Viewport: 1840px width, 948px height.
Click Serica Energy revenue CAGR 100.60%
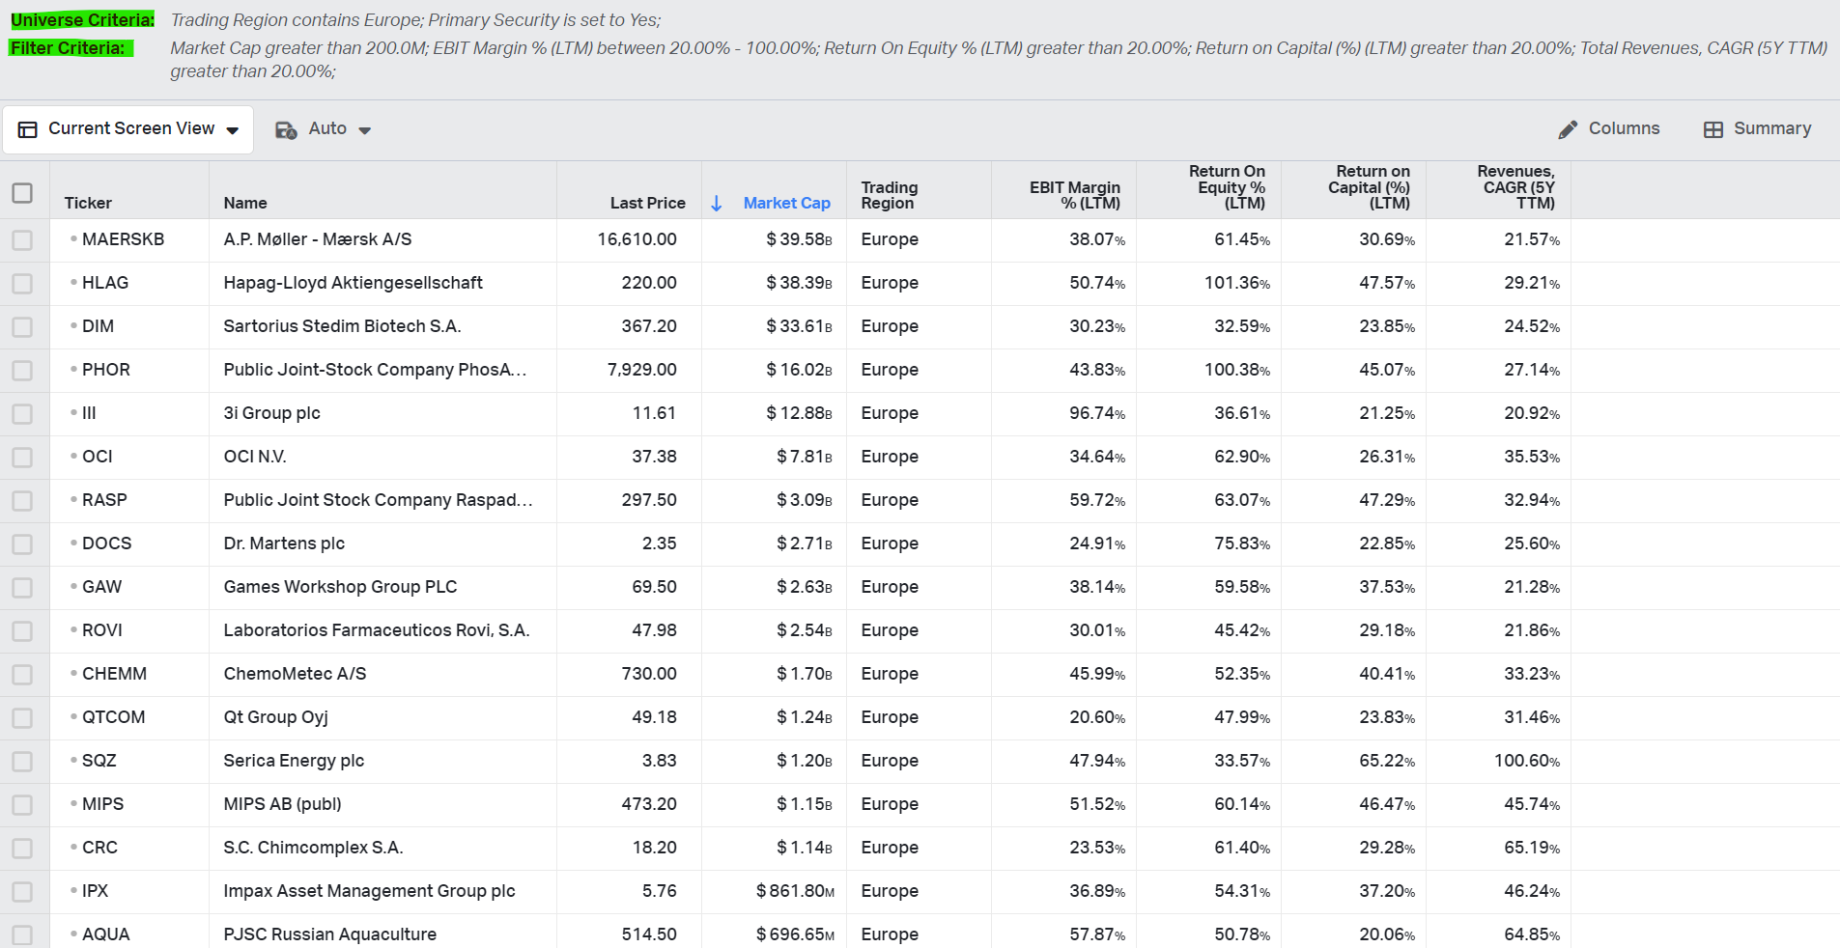click(1526, 761)
